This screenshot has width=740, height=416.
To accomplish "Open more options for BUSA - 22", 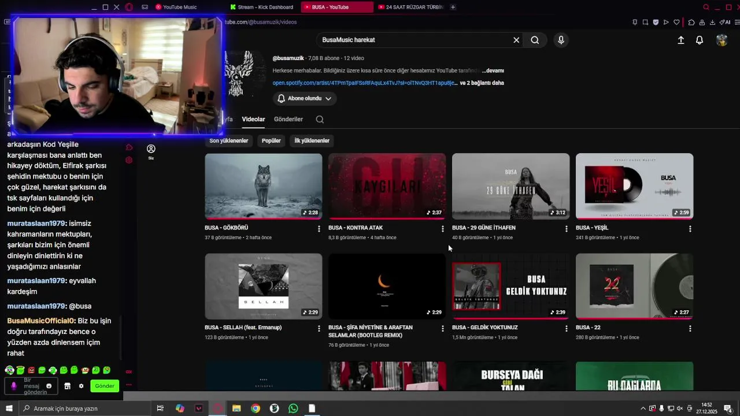I will tap(690, 328).
